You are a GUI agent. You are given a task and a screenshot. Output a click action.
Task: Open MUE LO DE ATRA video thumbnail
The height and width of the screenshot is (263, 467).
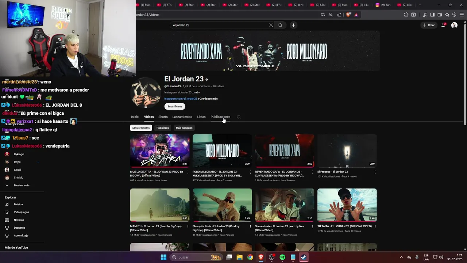tap(160, 151)
